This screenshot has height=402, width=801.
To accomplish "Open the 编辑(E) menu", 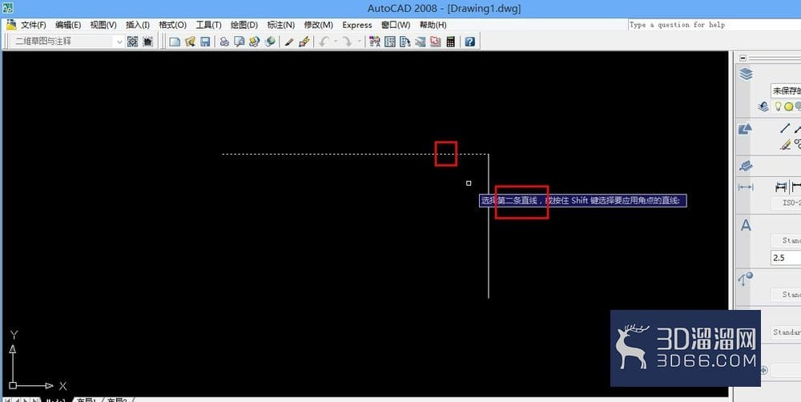I will pyautogui.click(x=68, y=25).
